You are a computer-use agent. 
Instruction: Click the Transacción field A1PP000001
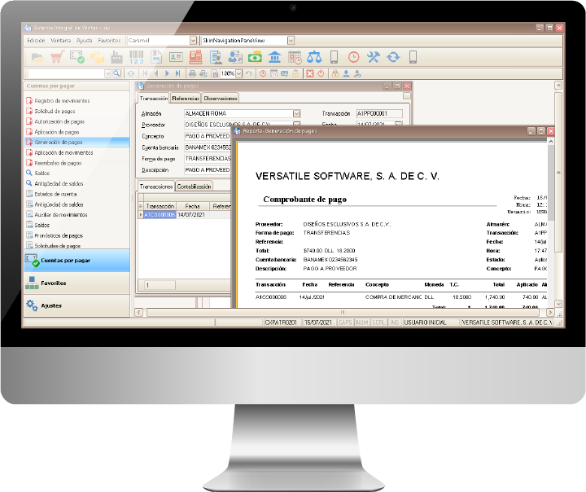(x=379, y=113)
